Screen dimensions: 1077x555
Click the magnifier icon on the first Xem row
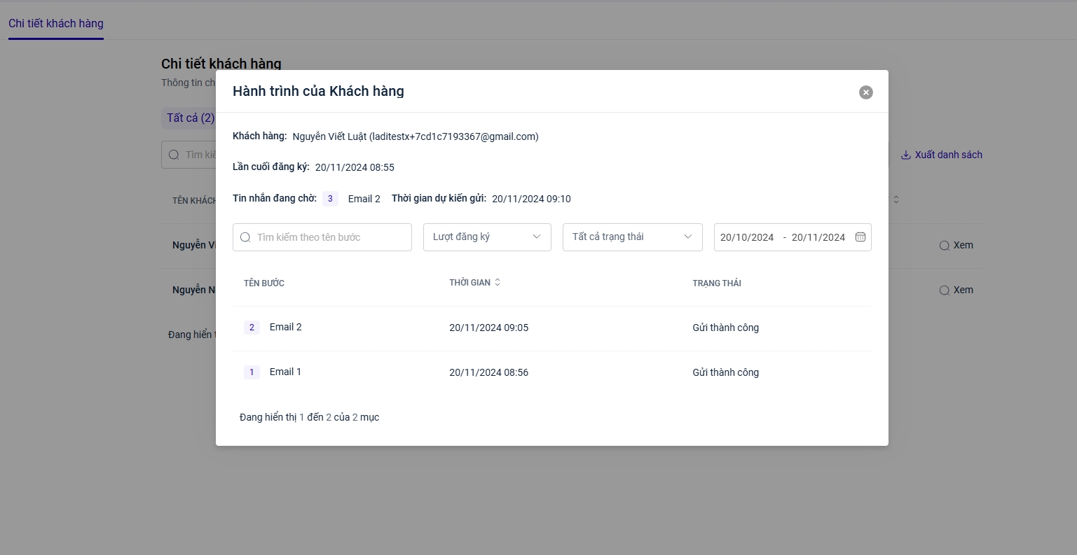945,246
